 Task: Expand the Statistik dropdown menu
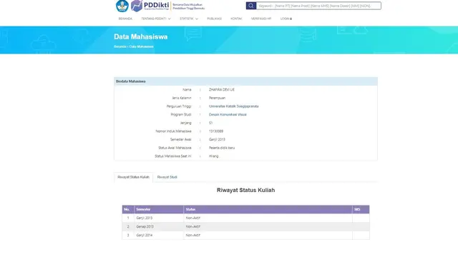(189, 19)
